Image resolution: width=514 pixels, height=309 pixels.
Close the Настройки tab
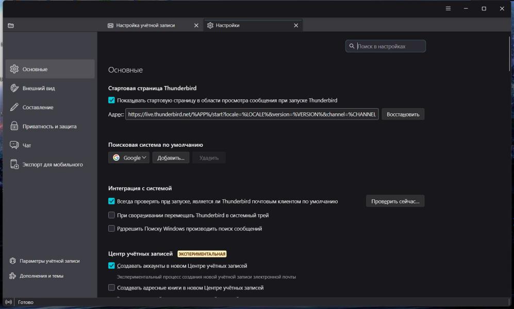point(296,25)
